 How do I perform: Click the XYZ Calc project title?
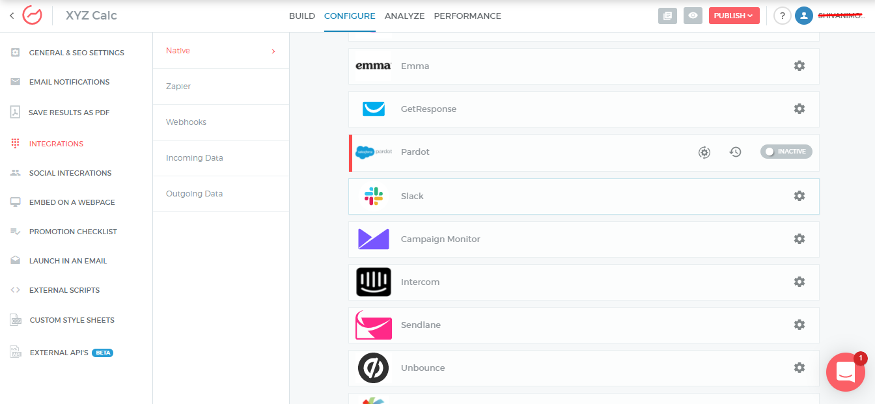point(91,16)
